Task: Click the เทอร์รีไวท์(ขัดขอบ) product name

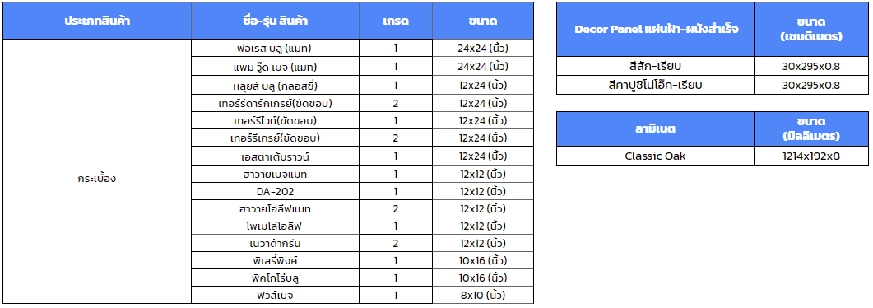Action: point(275,120)
